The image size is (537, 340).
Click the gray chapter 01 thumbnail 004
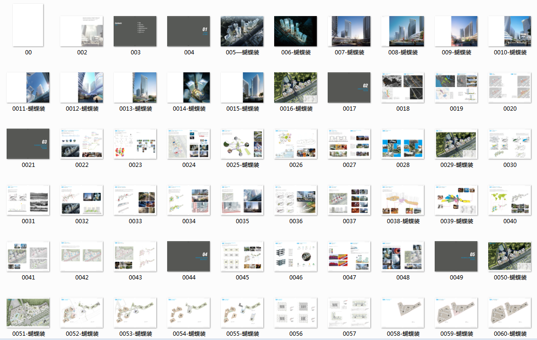coord(188,31)
